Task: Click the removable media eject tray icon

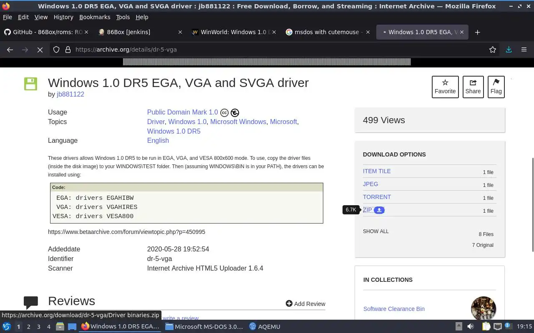Action: pyautogui.click(x=459, y=326)
